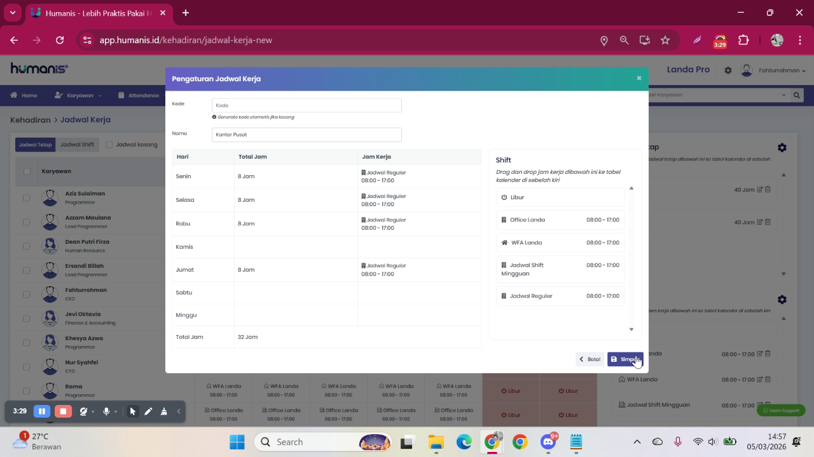Click the Batal button
Screen dimensions: 814x457
point(590,359)
